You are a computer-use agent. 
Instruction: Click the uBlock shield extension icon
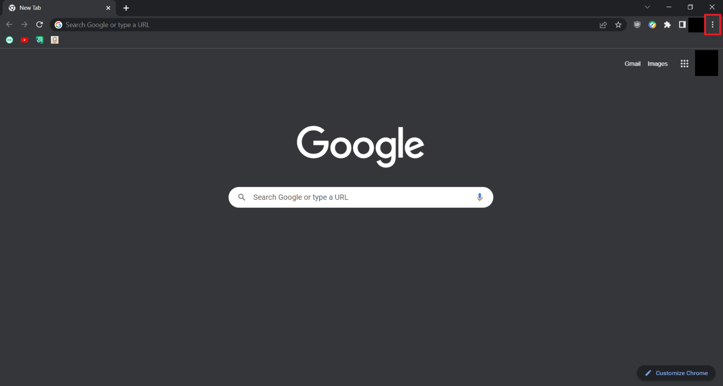pyautogui.click(x=637, y=25)
